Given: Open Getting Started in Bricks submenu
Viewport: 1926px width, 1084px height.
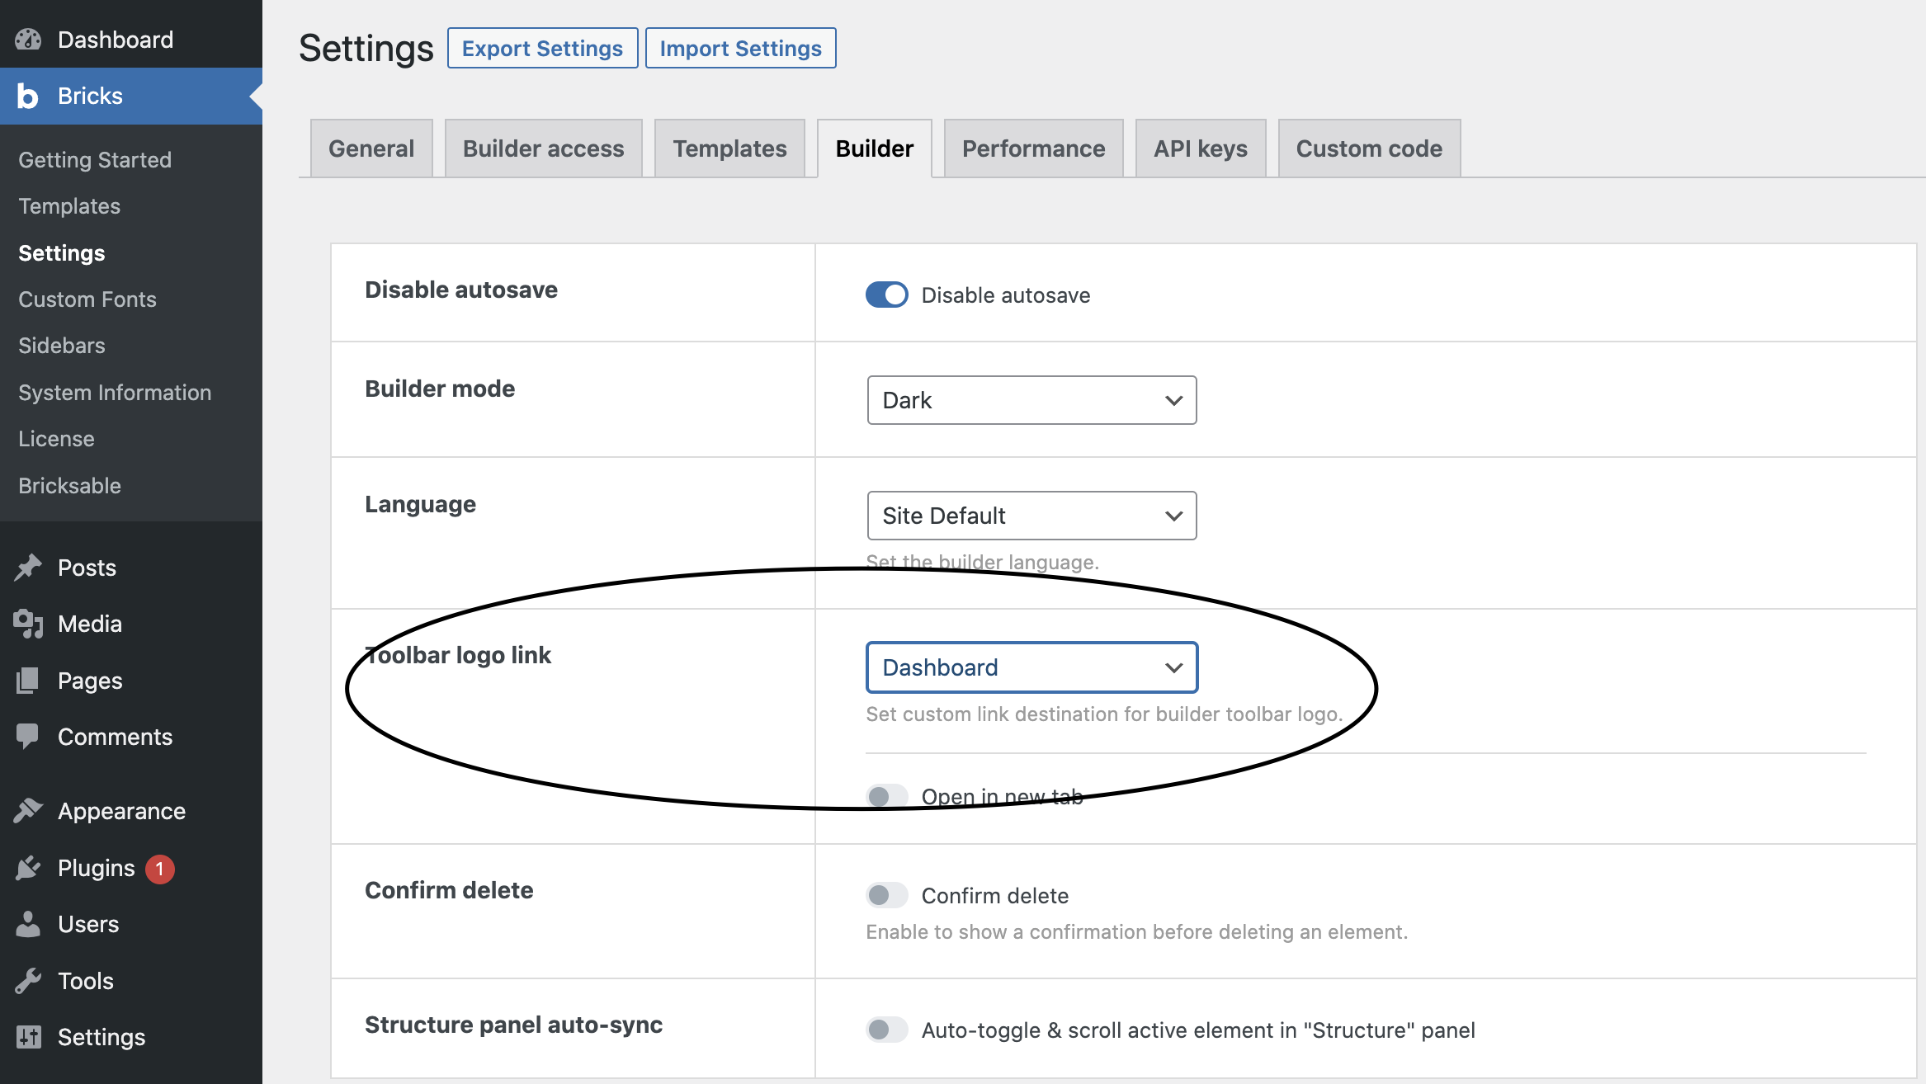Looking at the screenshot, I should click(x=95, y=160).
